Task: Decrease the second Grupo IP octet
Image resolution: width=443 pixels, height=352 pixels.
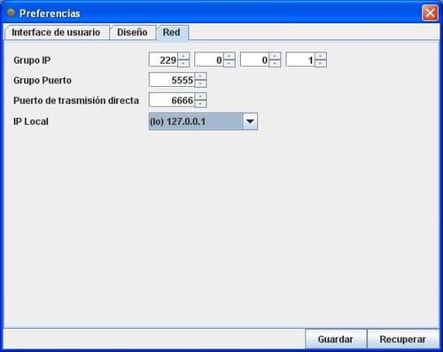Action: [x=229, y=64]
